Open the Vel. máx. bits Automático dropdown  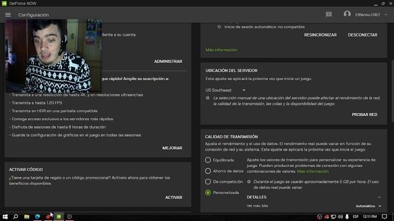[x=368, y=206]
